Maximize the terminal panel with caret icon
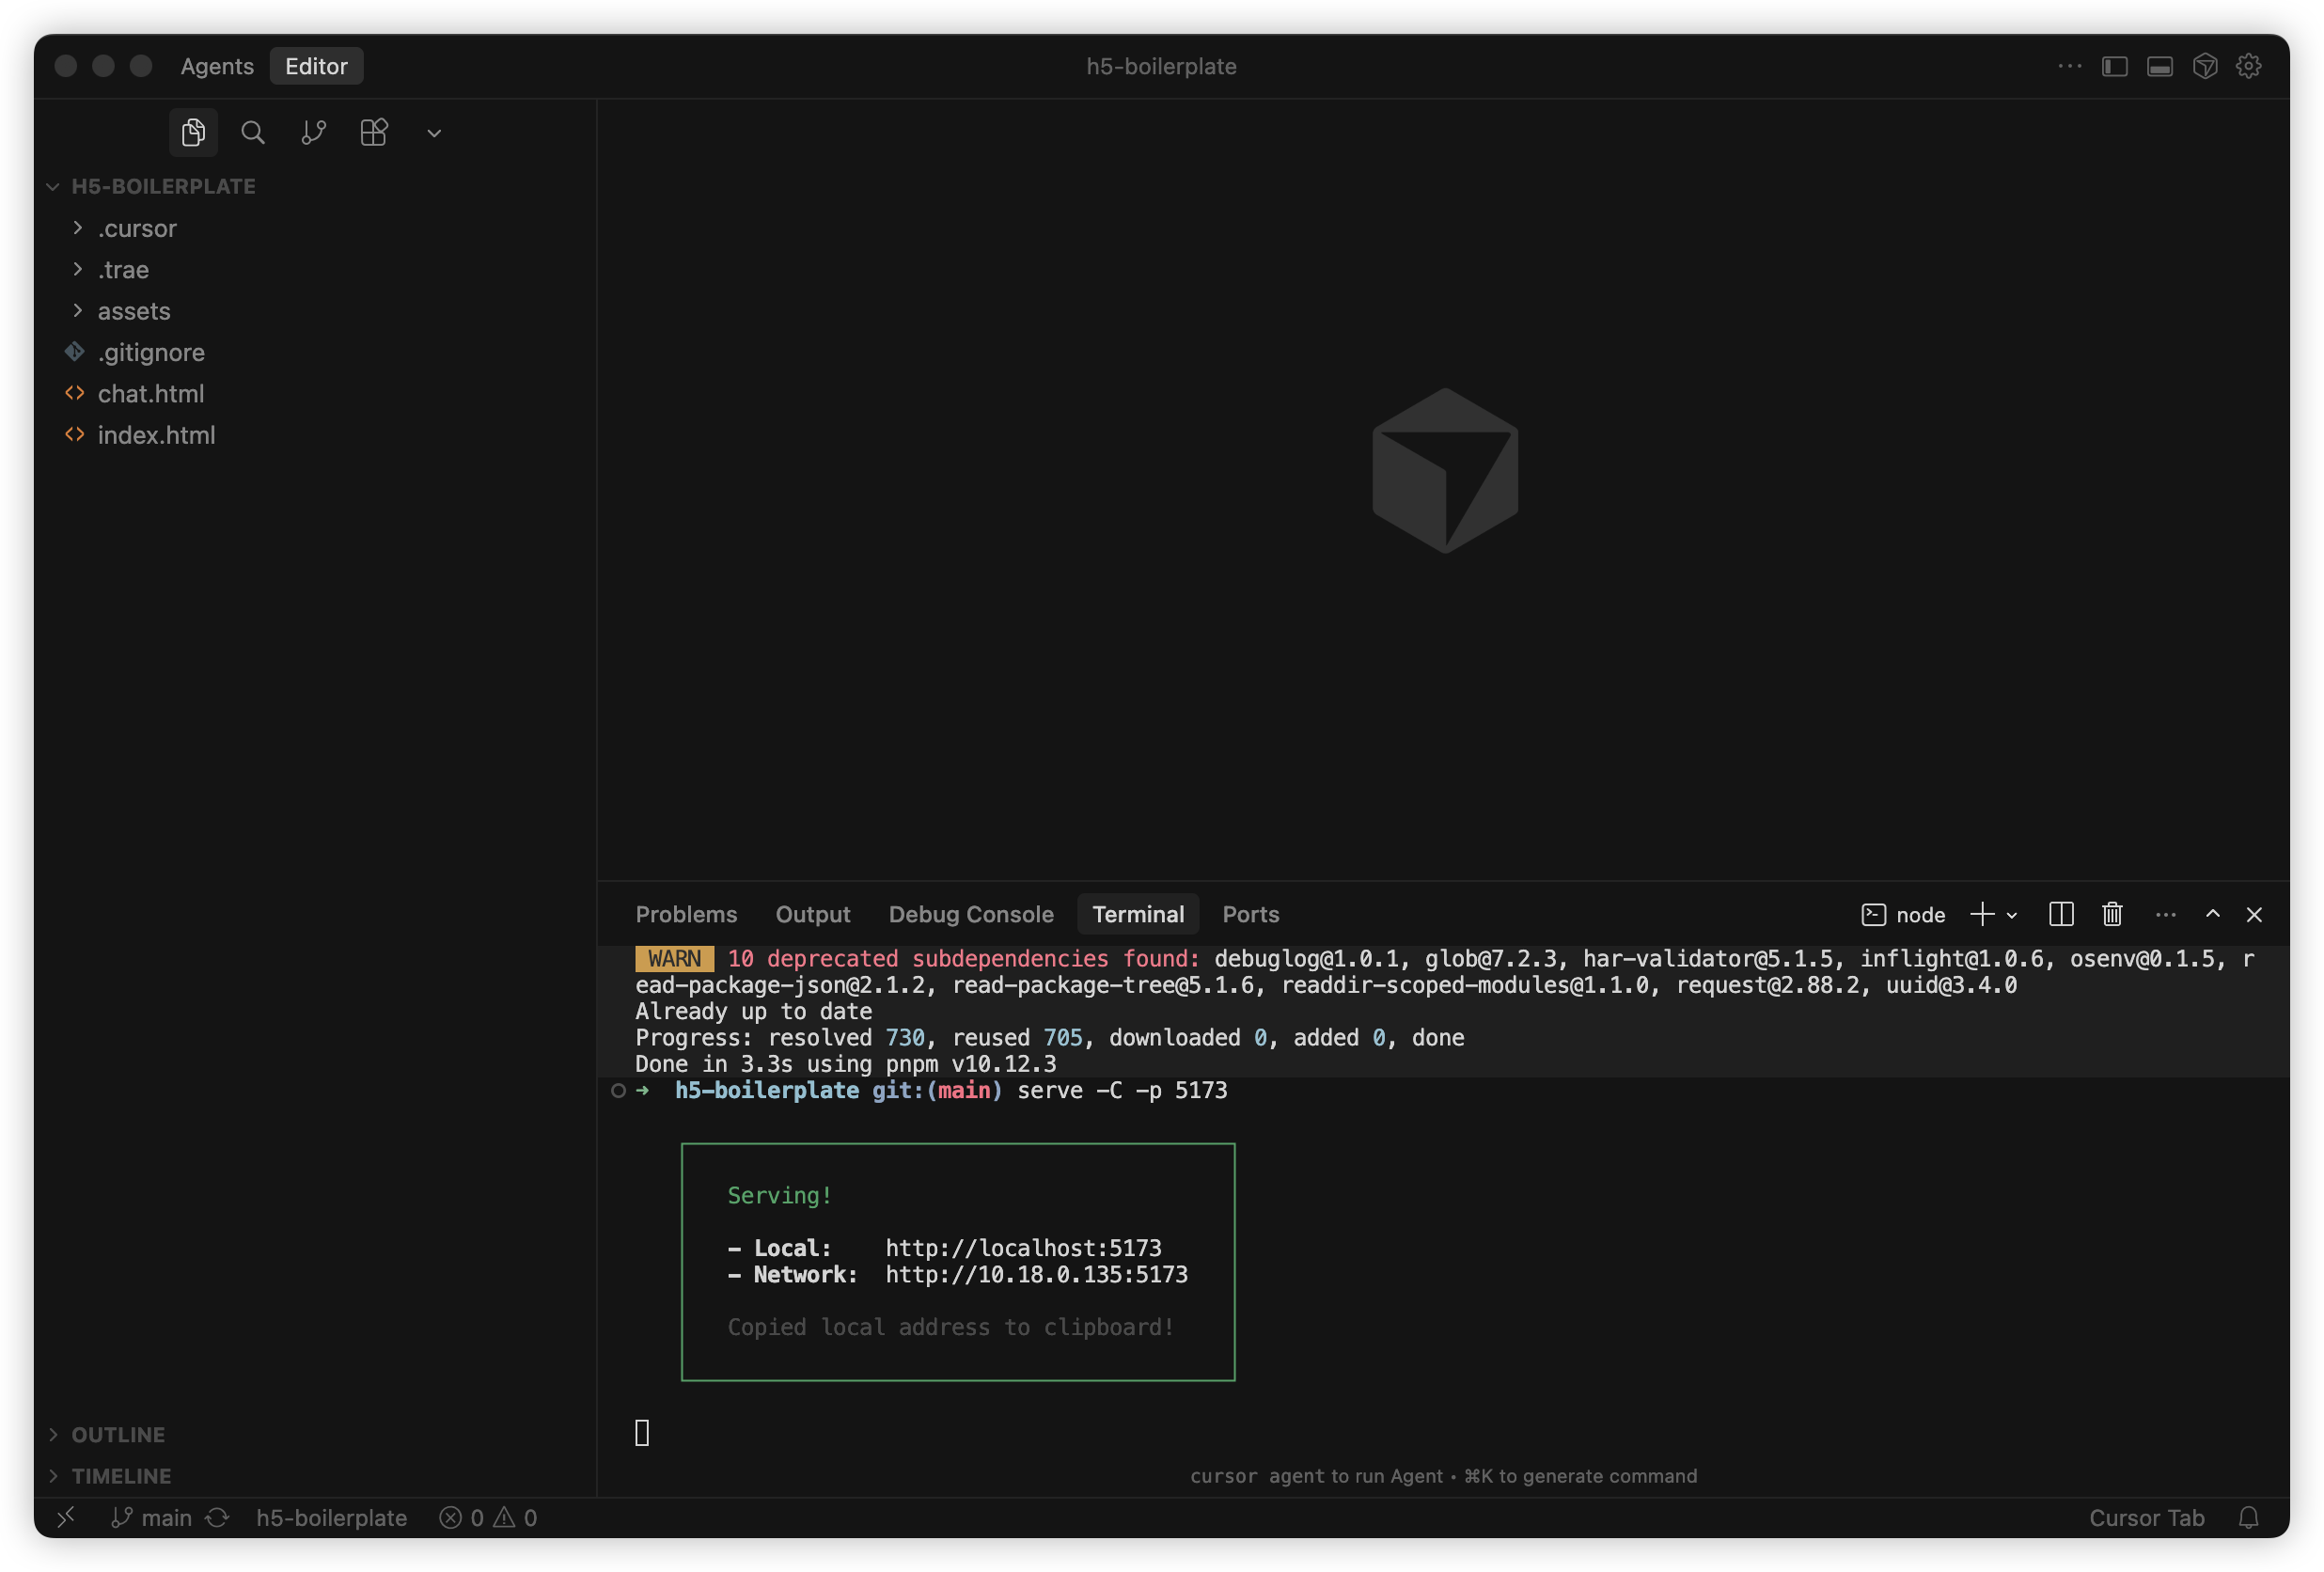Viewport: 2324px width, 1572px height. [x=2212, y=914]
